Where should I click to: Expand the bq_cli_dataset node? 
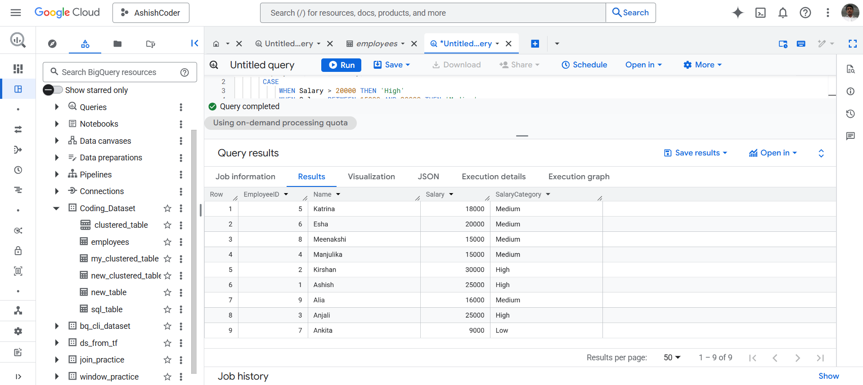(x=56, y=326)
